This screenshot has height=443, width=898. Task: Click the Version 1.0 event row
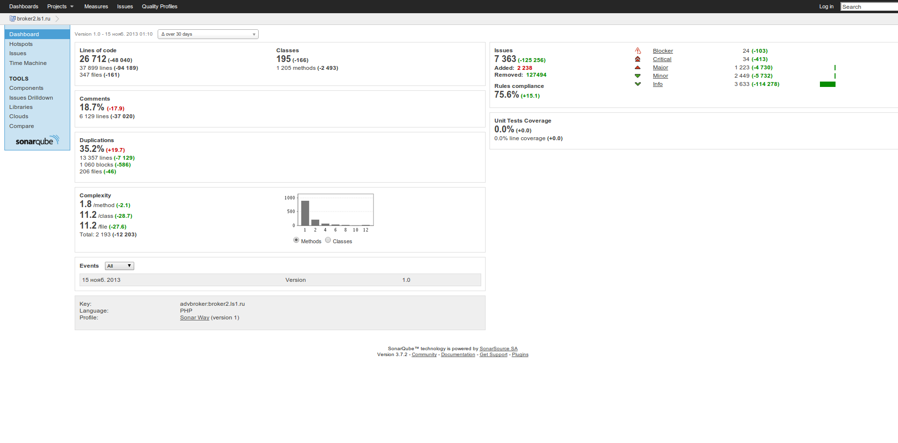coord(280,280)
